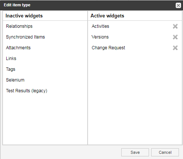
Task: Close the Edit item type dialog
Action: coord(178,5)
